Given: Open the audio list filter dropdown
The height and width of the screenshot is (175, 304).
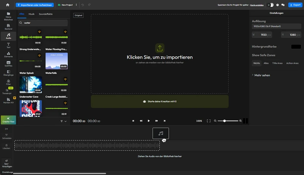Looking at the screenshot, I should pos(63,121).
